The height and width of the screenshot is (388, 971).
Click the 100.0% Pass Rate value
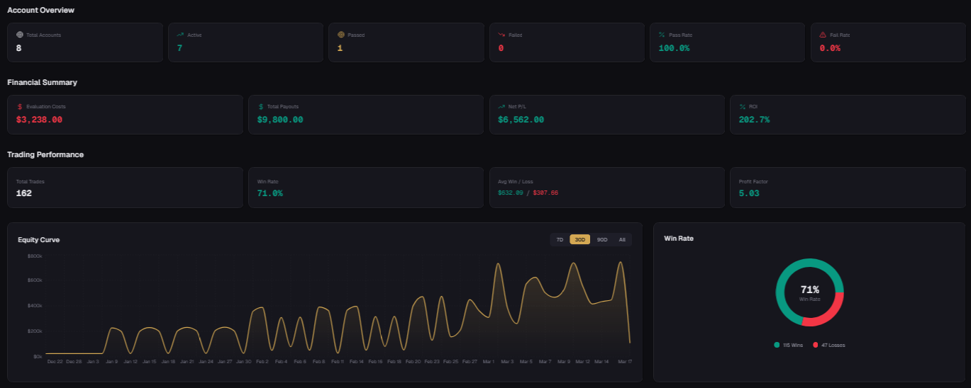point(674,48)
